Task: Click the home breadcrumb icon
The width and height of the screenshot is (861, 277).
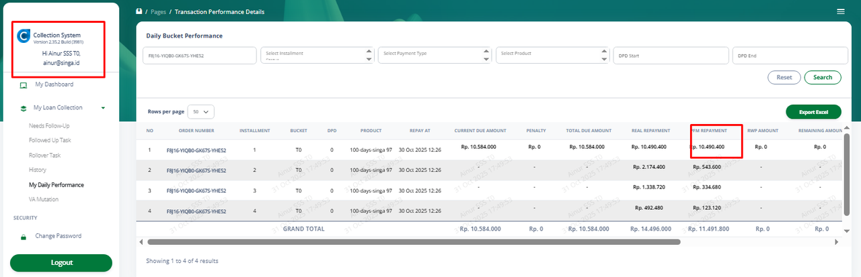Action: tap(139, 11)
